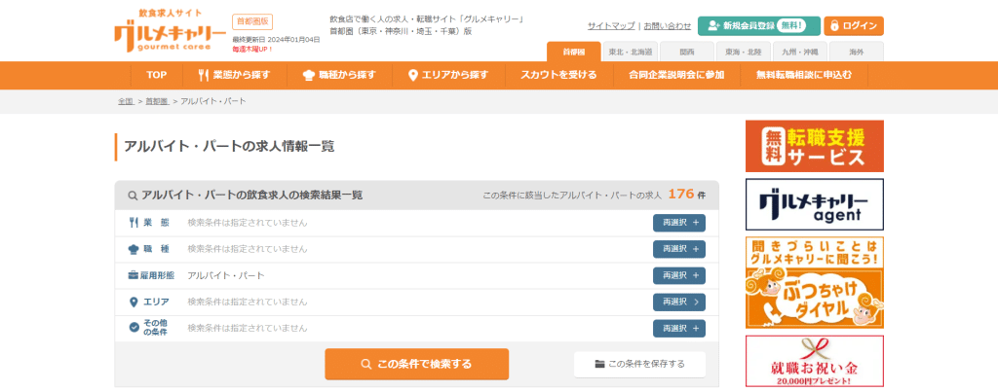Click the magnifier icon on the orange search button
Viewport: 998px width, 392px height.
366,365
